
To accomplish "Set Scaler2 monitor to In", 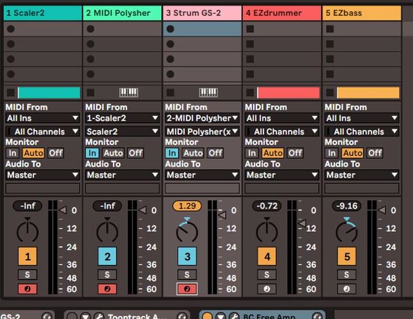I will [12, 153].
